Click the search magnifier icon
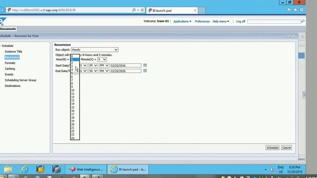This screenshot has width=317, height=178. (303, 21)
